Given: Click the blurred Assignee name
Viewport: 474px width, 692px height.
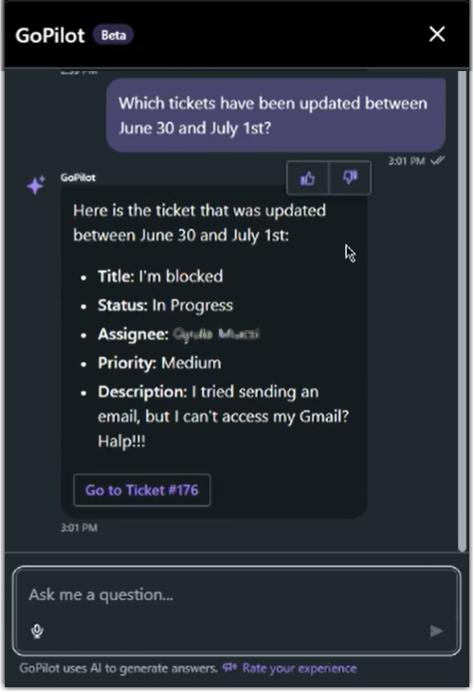Looking at the screenshot, I should [216, 334].
